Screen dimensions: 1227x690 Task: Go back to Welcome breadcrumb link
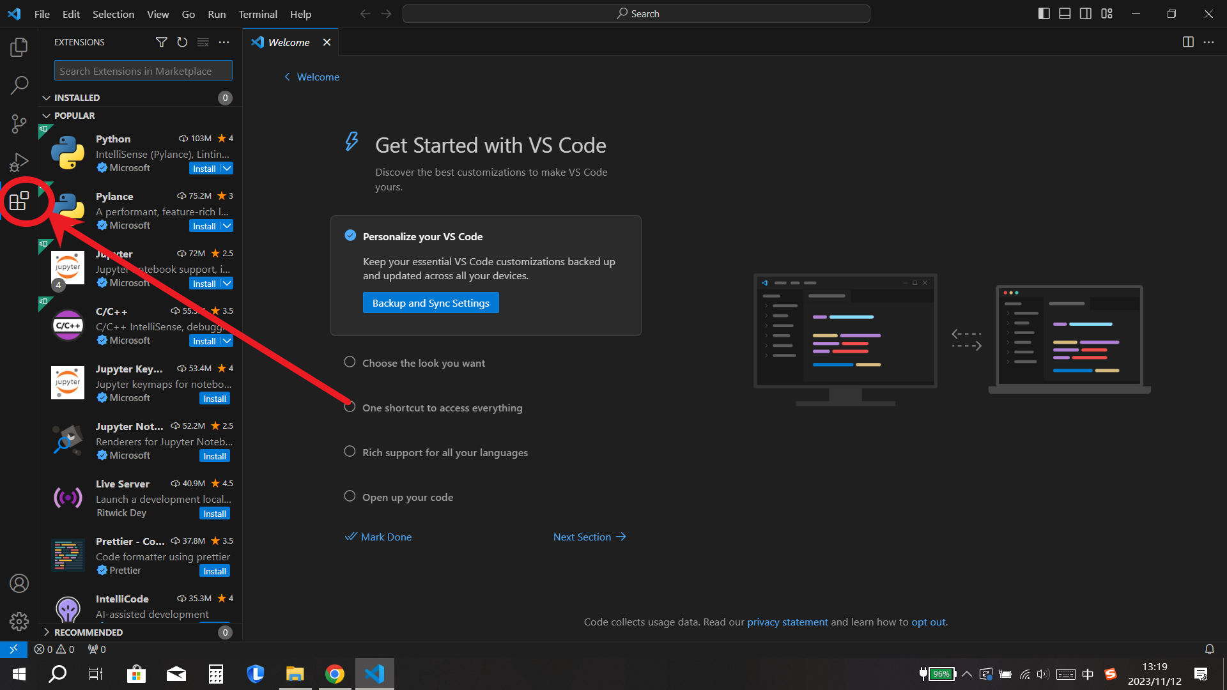click(x=312, y=77)
